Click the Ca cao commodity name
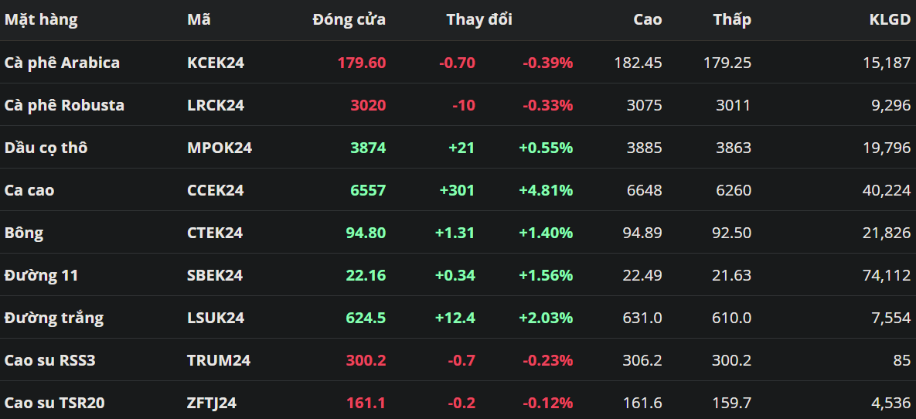 pyautogui.click(x=29, y=190)
